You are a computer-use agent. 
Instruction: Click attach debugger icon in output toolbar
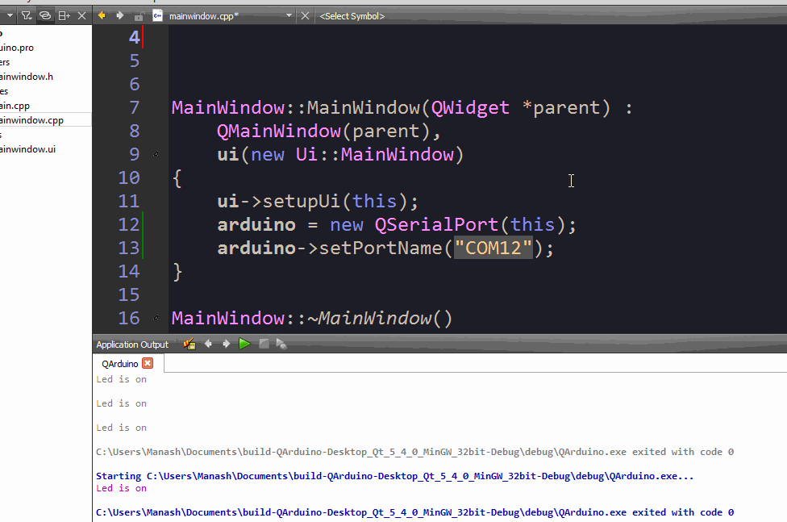(x=281, y=345)
